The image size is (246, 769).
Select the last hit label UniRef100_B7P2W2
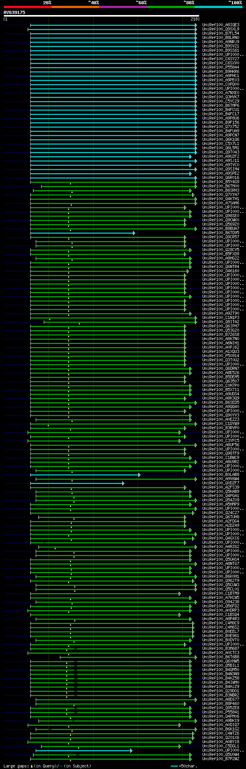[x=221, y=759]
